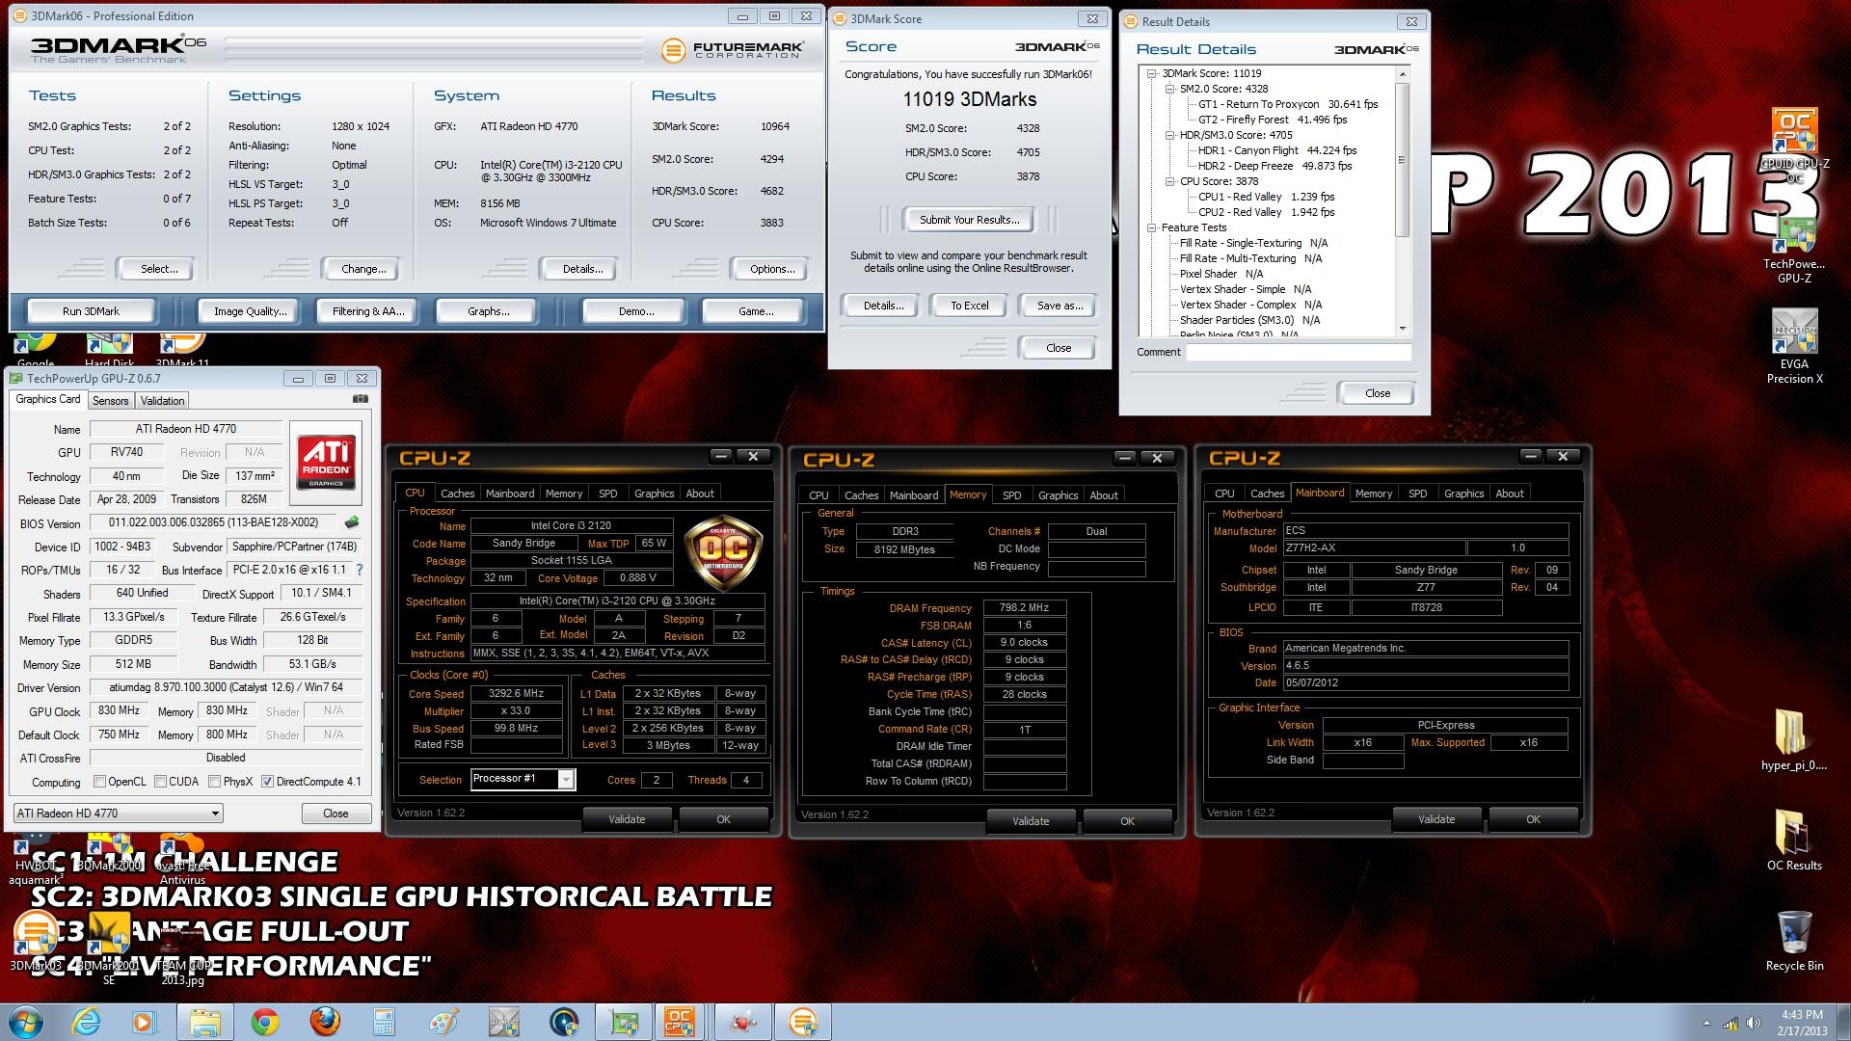Click the taskbar clock showing 4:43 PM
The width and height of the screenshot is (1851, 1041).
point(1802,1023)
